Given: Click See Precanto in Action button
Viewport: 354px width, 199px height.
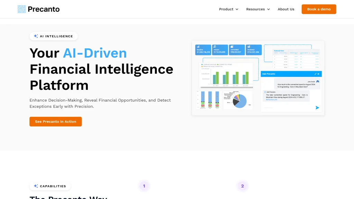Looking at the screenshot, I should [56, 122].
